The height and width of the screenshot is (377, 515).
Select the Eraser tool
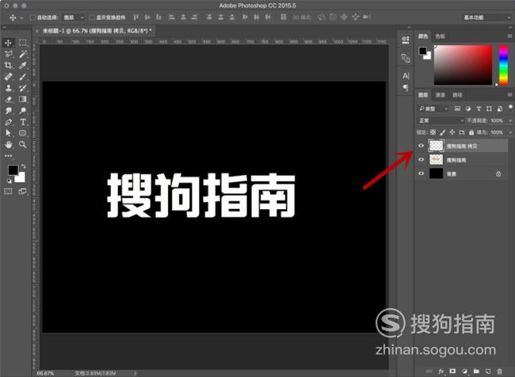coord(8,99)
